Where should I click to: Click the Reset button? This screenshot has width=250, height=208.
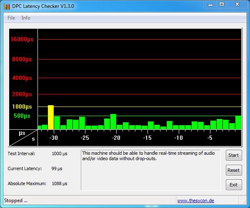pyautogui.click(x=233, y=170)
